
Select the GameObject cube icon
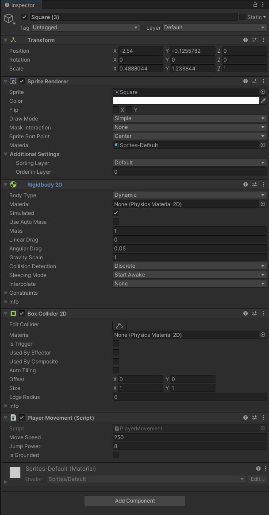[x=8, y=19]
